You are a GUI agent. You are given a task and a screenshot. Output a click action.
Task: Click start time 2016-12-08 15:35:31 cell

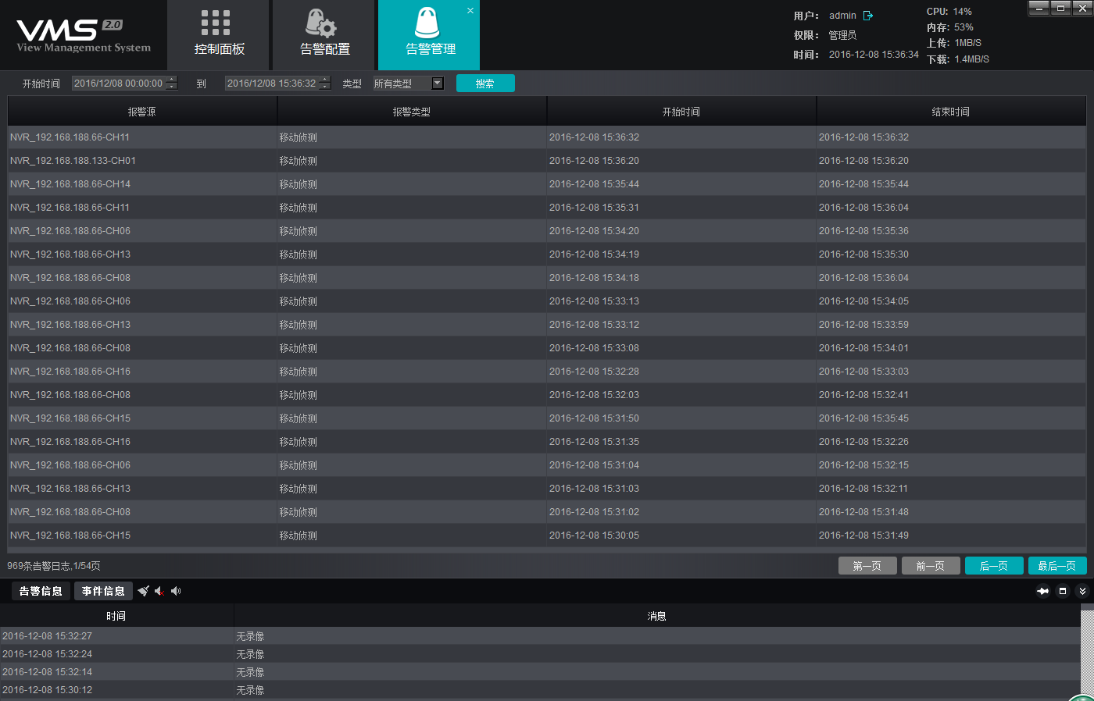click(x=681, y=208)
